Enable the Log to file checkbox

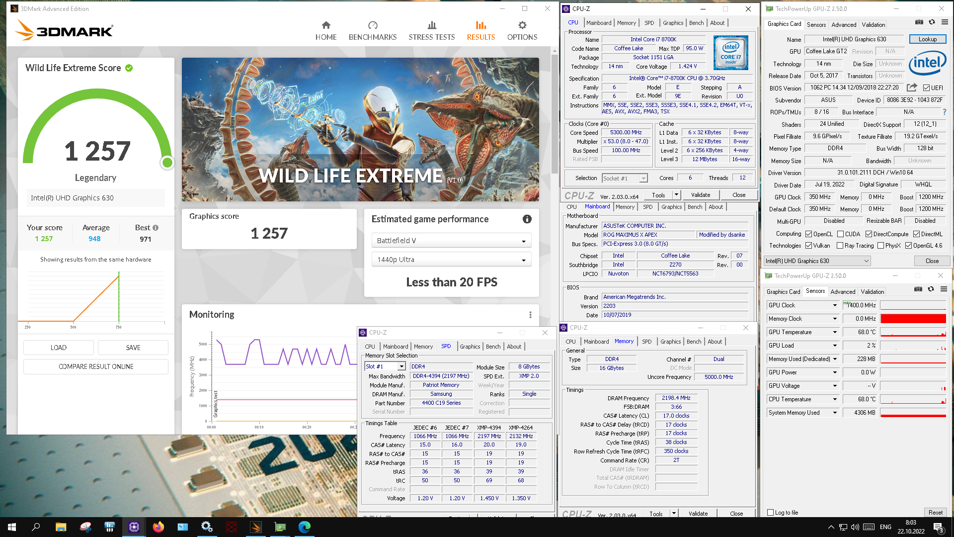pos(770,513)
